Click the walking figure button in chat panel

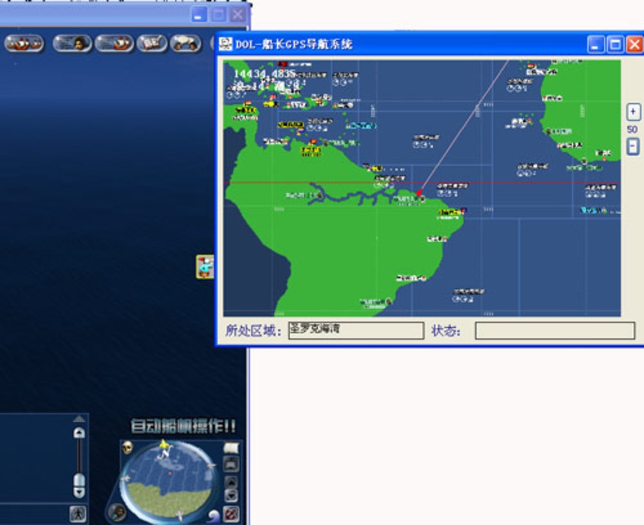pos(78,513)
